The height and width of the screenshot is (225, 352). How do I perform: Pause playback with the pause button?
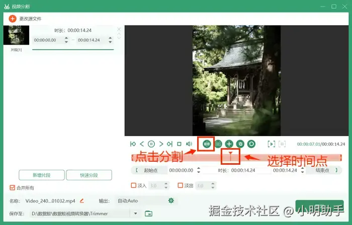point(151,144)
